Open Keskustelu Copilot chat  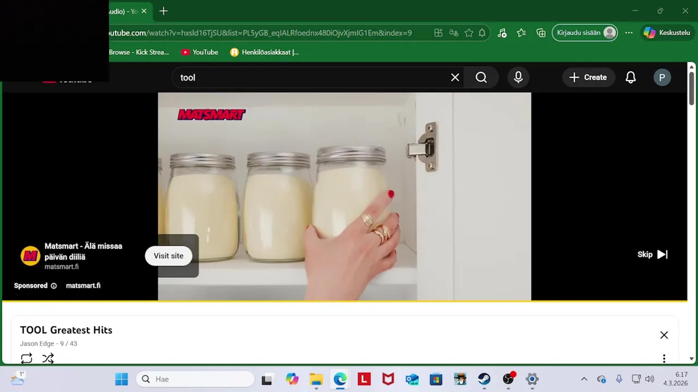[x=667, y=33]
